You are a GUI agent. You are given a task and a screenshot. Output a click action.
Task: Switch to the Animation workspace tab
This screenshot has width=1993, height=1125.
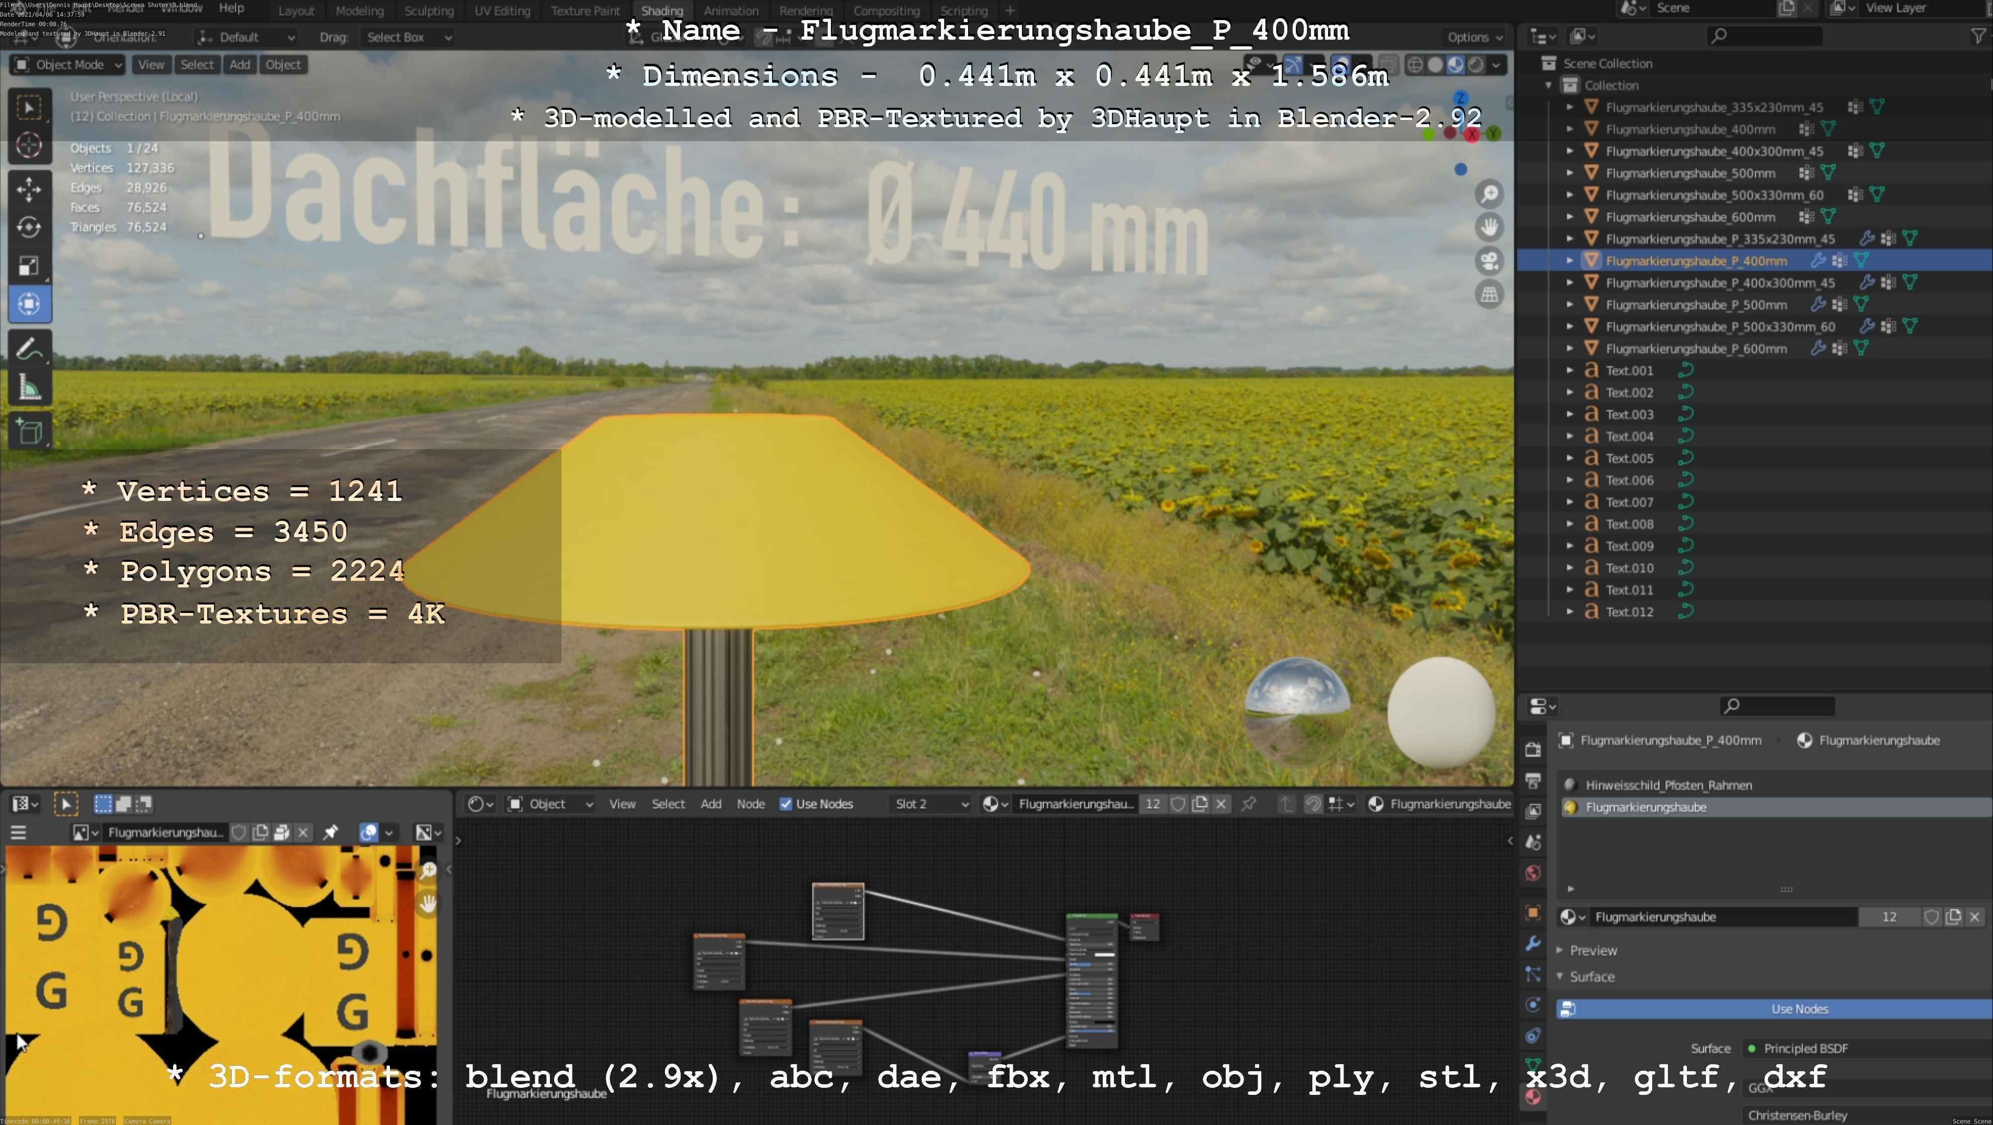click(x=731, y=11)
